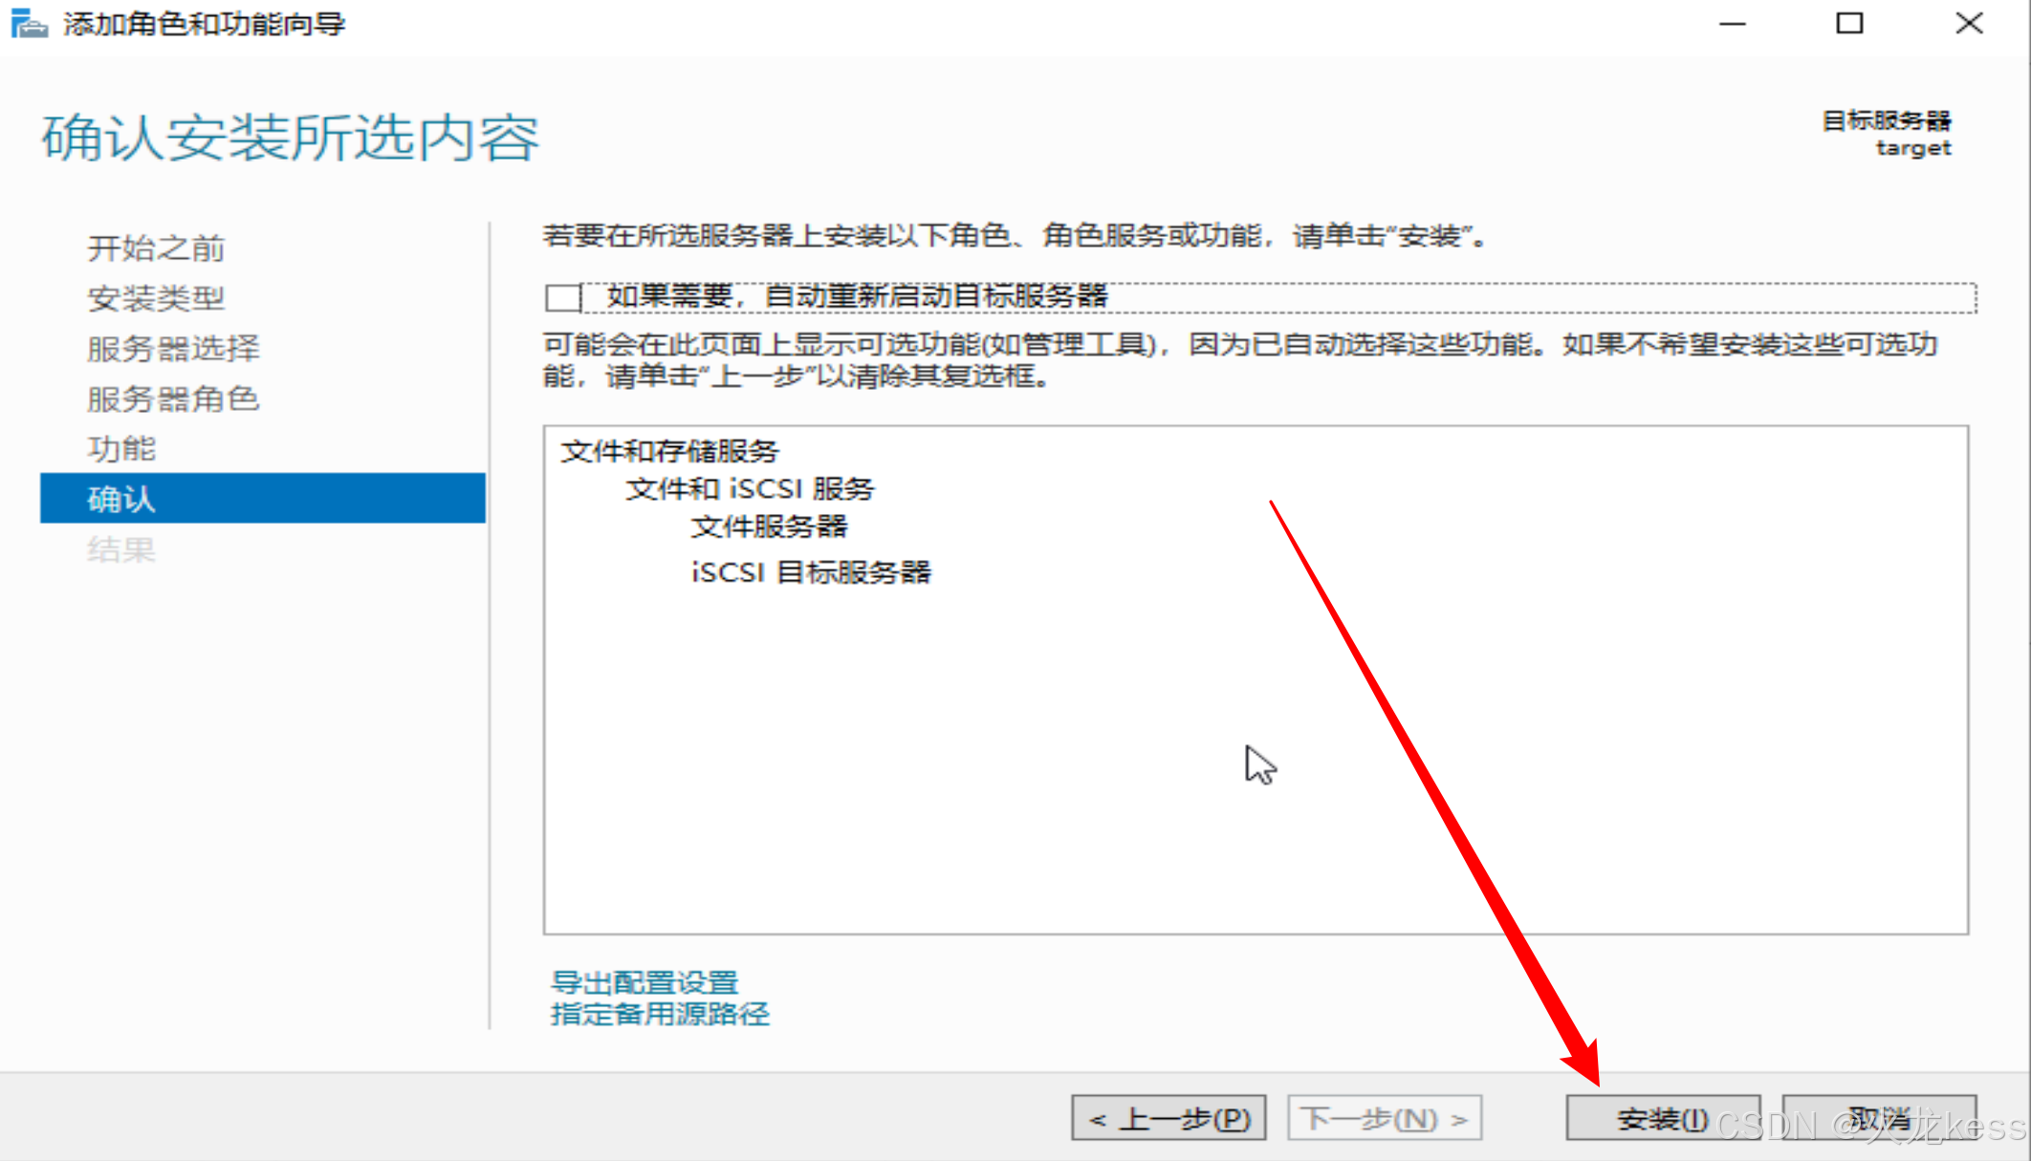Open 指定备用源路径 alternate source path link
The width and height of the screenshot is (2031, 1161).
(x=660, y=1014)
